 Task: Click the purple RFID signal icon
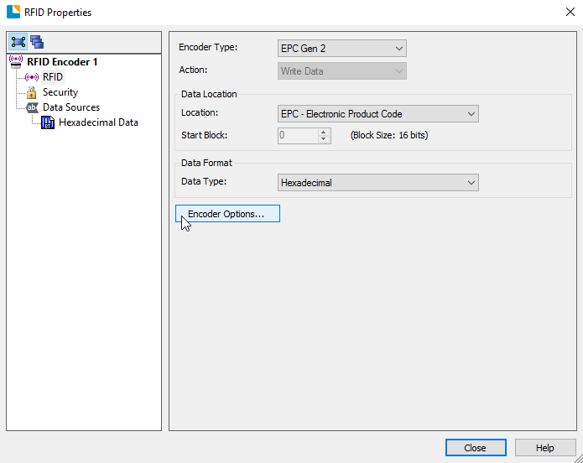32,77
